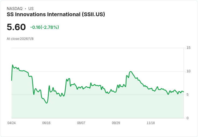
Task: Click the 0 y-axis label
Action: coord(188,118)
